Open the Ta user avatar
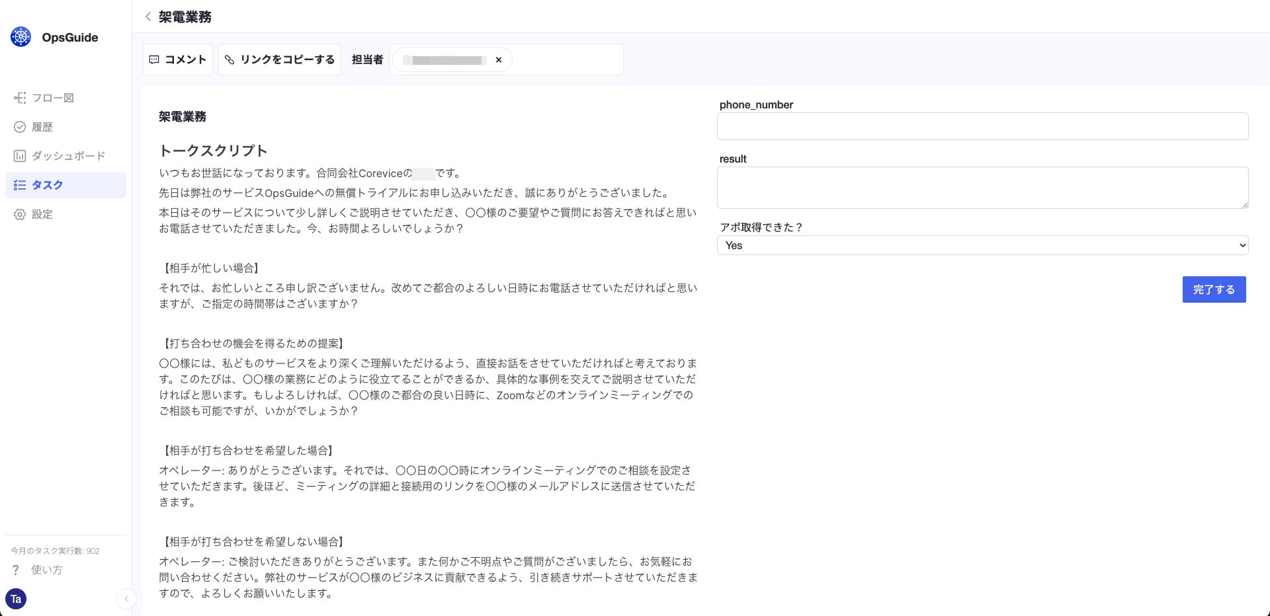This screenshot has height=616, width=1270. point(16,599)
